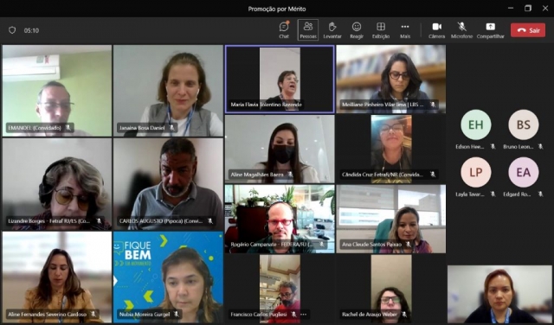
Task: Select Janaina Bosa Daniel's video tile
Action: coord(168,91)
